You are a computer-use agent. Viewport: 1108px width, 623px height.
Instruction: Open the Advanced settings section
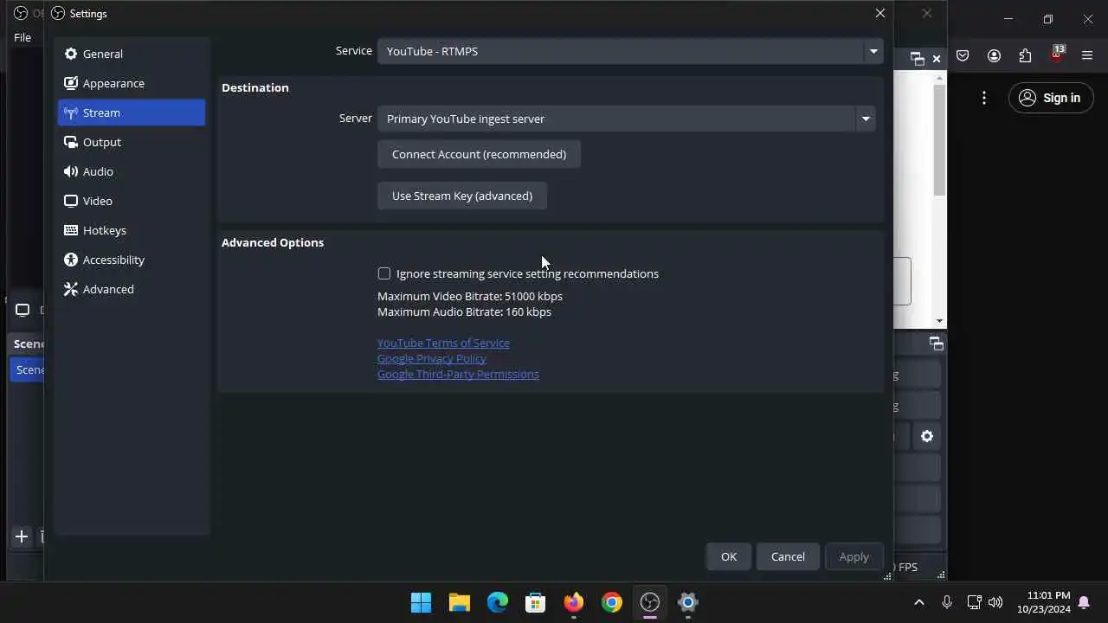click(x=132, y=289)
